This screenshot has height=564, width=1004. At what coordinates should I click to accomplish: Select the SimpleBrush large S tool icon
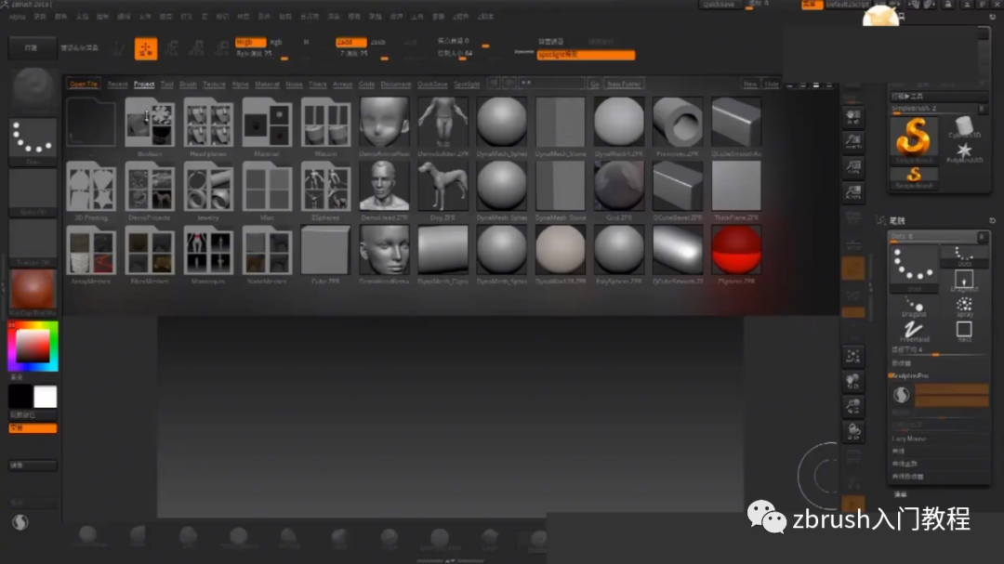pos(914,138)
